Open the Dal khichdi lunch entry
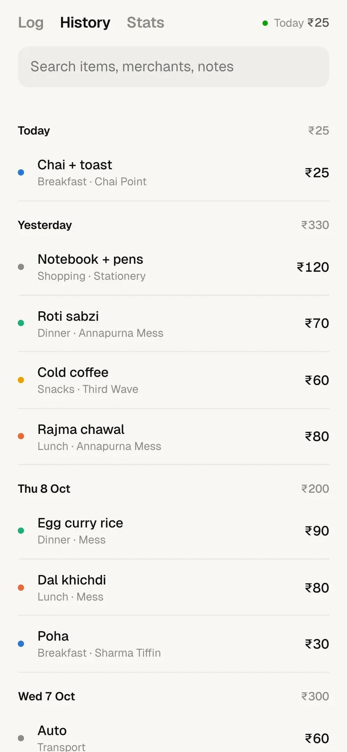 tap(173, 588)
